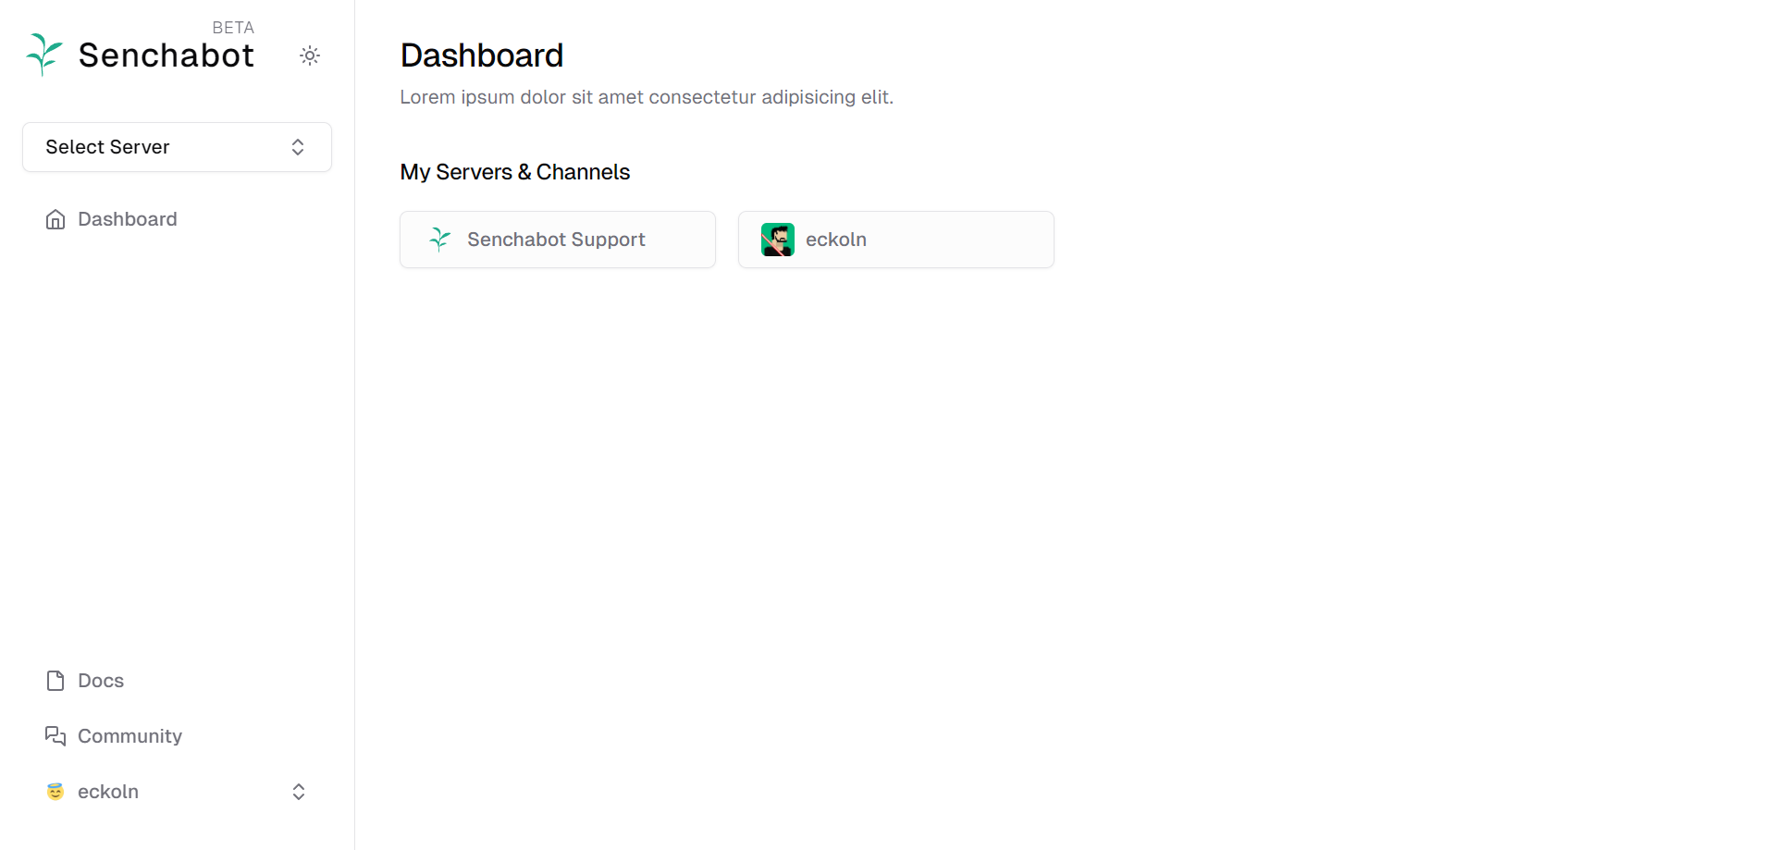The height and width of the screenshot is (850, 1776).
Task: Click the chat bubbles icon beside Community
Action: click(55, 735)
